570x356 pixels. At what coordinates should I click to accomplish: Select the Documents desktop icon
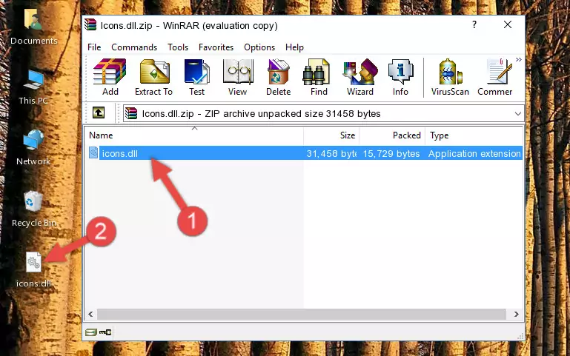33,27
